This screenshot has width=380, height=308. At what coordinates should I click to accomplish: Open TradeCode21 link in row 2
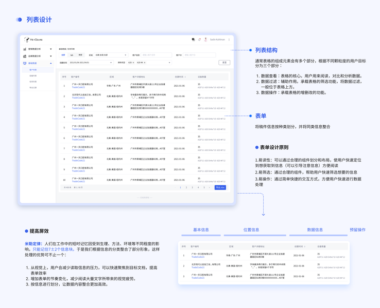coord(78,98)
